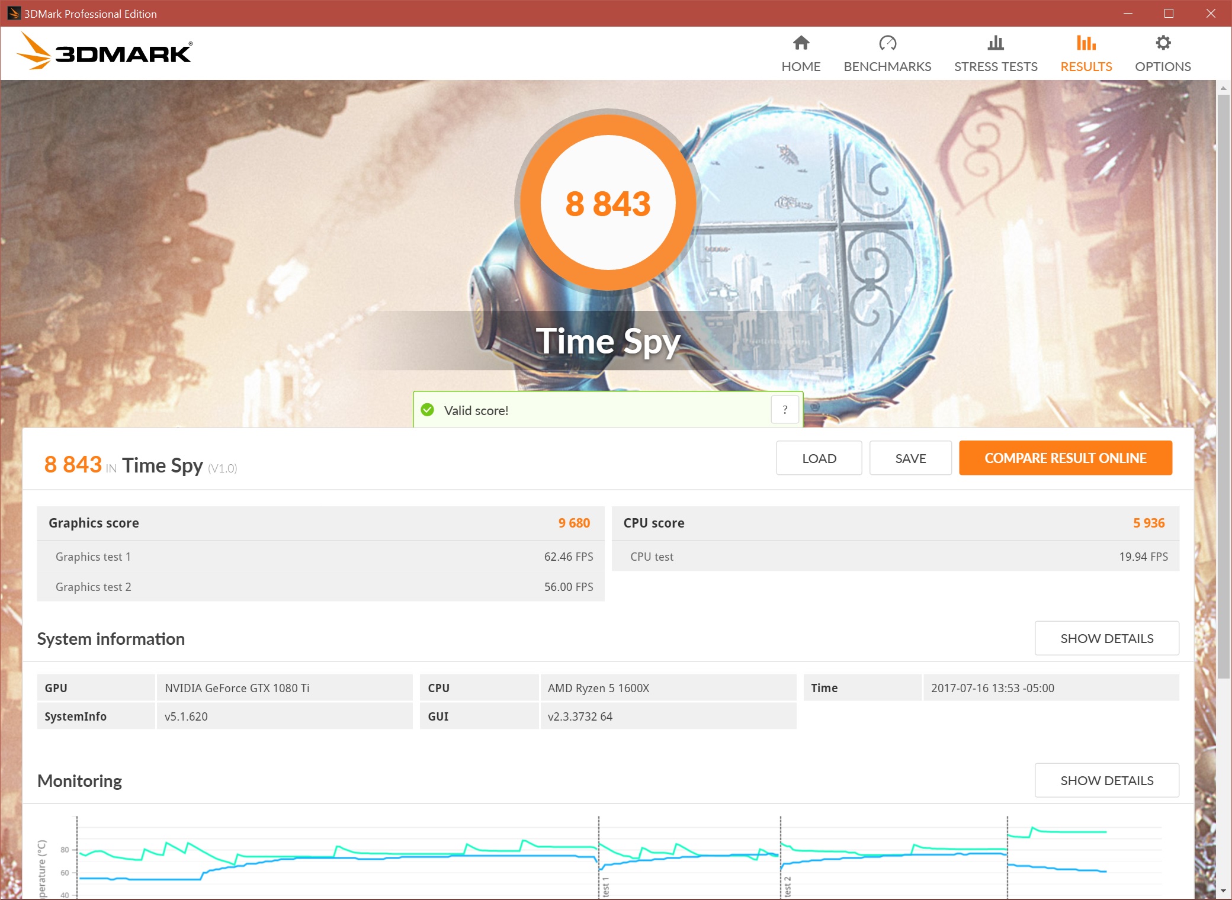Switch to the BENCHMARKS tab label
This screenshot has width=1232, height=900.
[x=887, y=66]
